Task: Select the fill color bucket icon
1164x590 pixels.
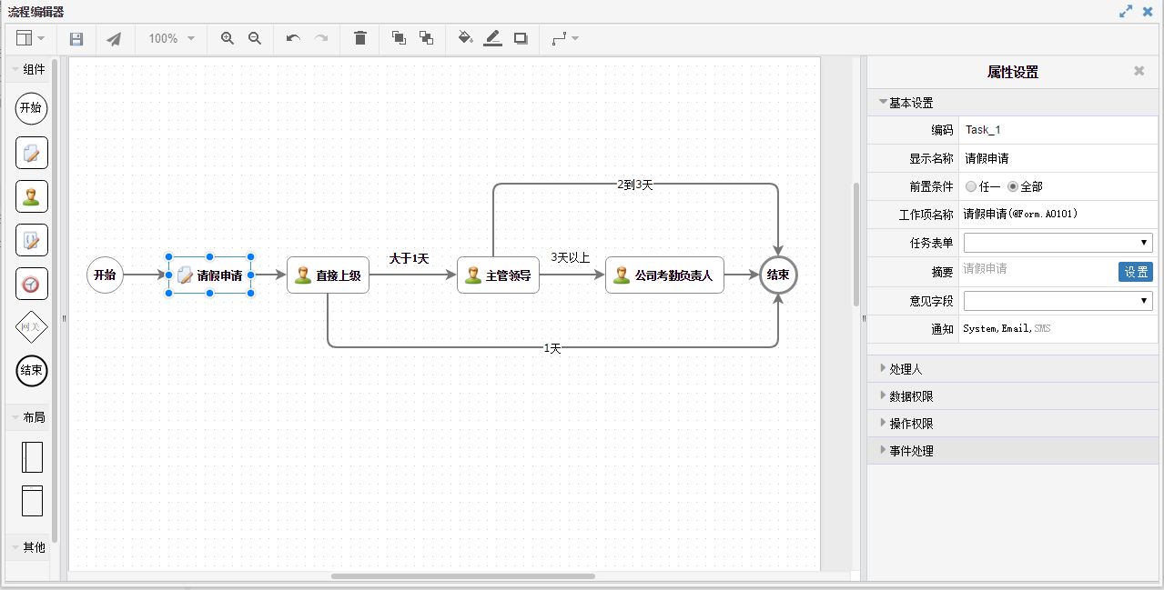Action: pyautogui.click(x=466, y=38)
